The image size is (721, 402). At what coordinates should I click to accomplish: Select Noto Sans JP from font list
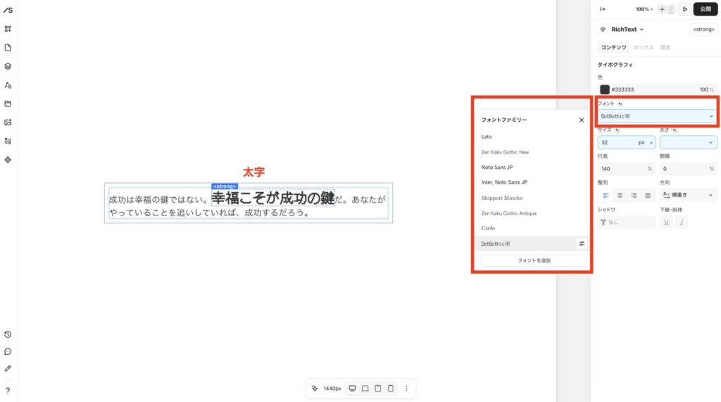coord(497,167)
